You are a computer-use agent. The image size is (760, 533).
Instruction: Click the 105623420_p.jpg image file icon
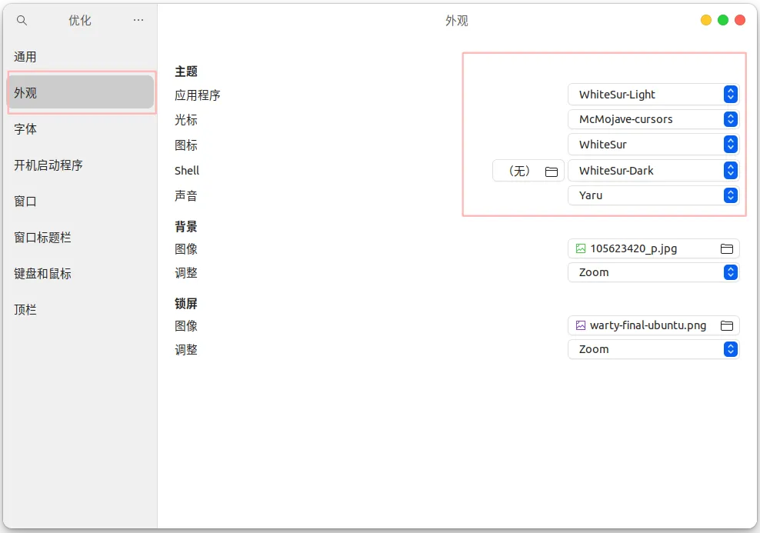tap(581, 248)
